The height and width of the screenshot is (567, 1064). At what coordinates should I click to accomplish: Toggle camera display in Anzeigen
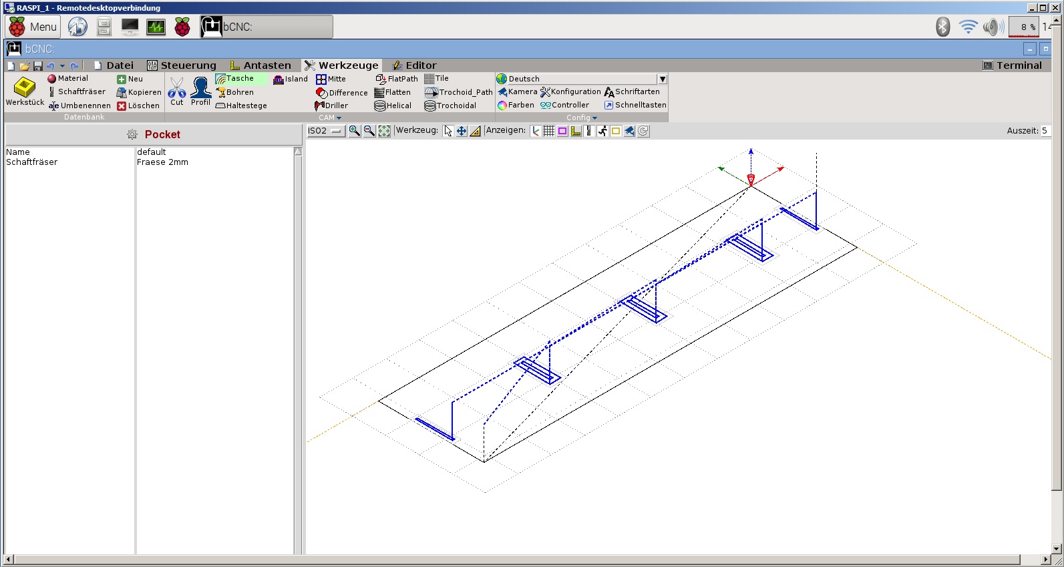(629, 131)
